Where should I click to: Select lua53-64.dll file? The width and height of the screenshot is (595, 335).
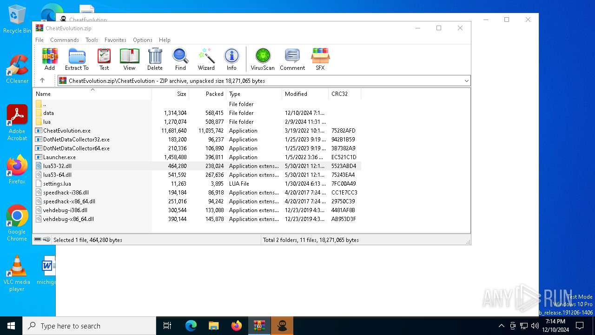(198, 175)
